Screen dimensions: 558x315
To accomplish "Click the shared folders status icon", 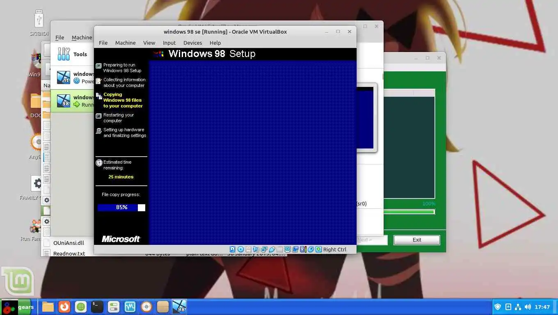I will 279,249.
